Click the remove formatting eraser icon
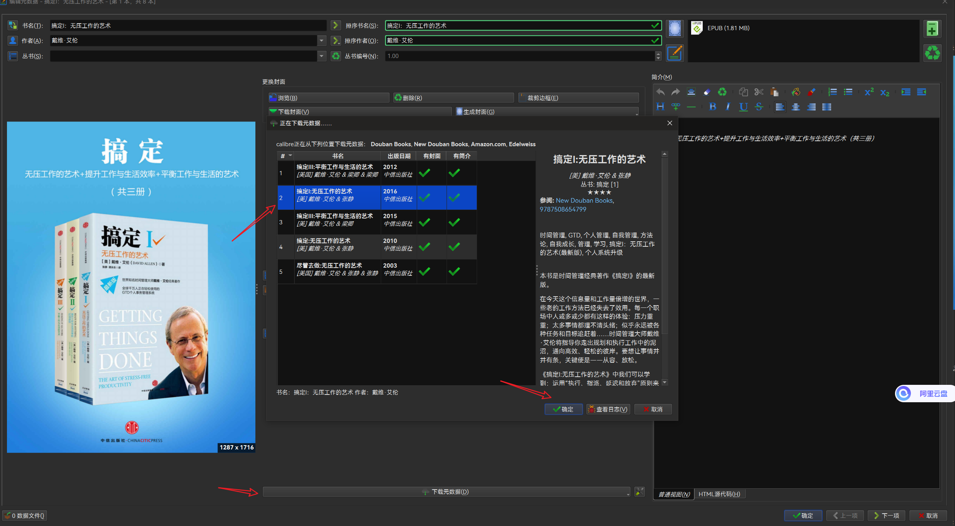The height and width of the screenshot is (526, 955). (707, 92)
